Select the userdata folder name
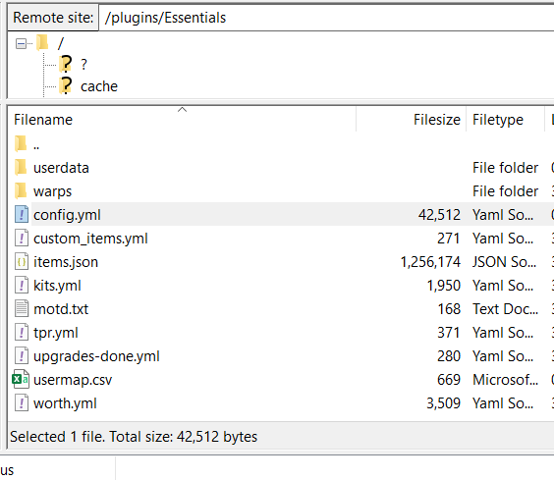The height and width of the screenshot is (480, 554). click(61, 168)
